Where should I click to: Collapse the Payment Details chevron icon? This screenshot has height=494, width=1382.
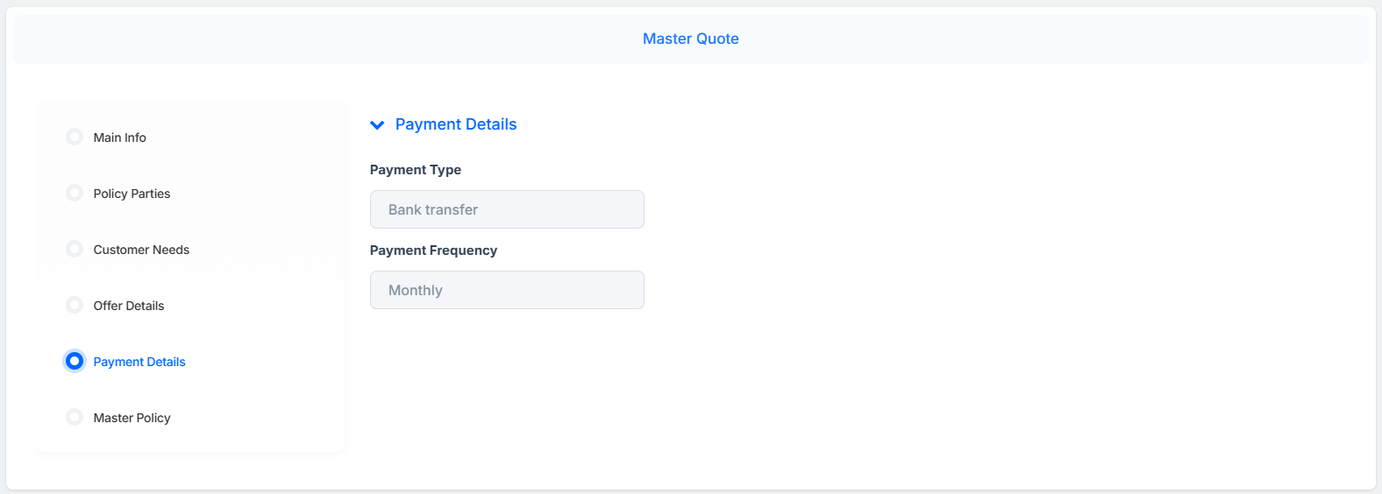click(x=377, y=125)
